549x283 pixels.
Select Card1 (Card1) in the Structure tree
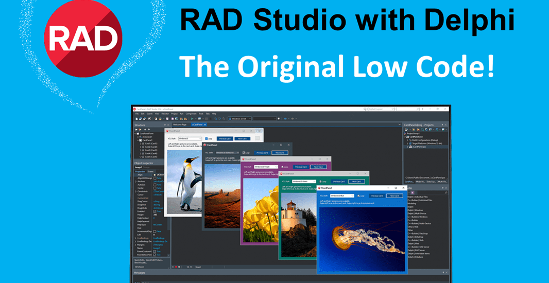click(151, 144)
